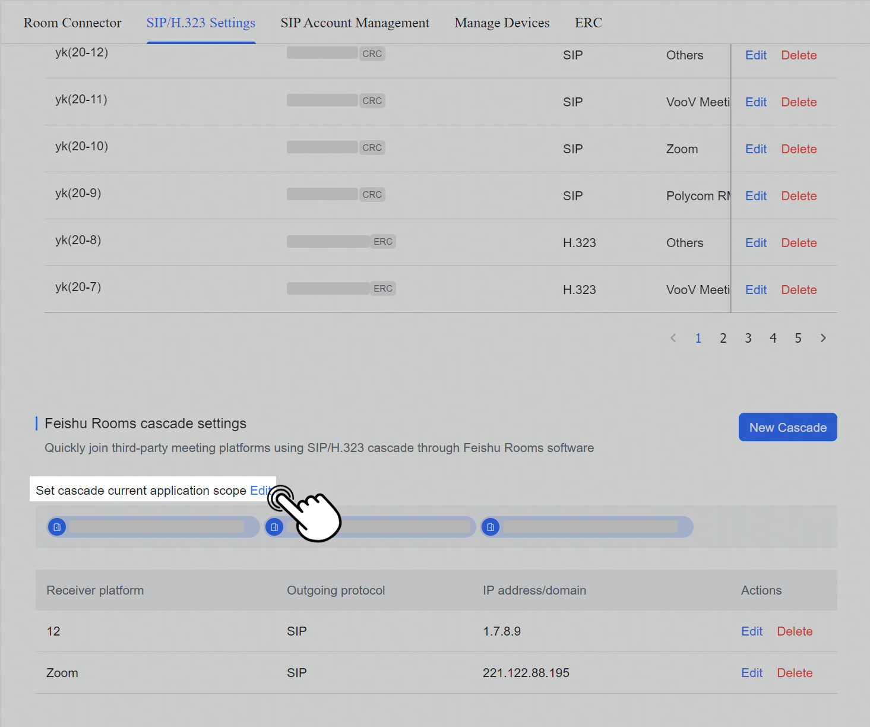Click the icon on the middle scope chip
This screenshot has width=870, height=727.
pyautogui.click(x=274, y=527)
